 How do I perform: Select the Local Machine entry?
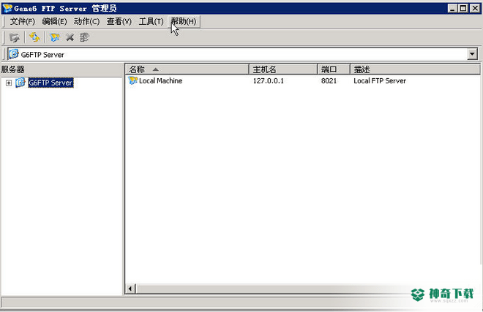tap(160, 80)
